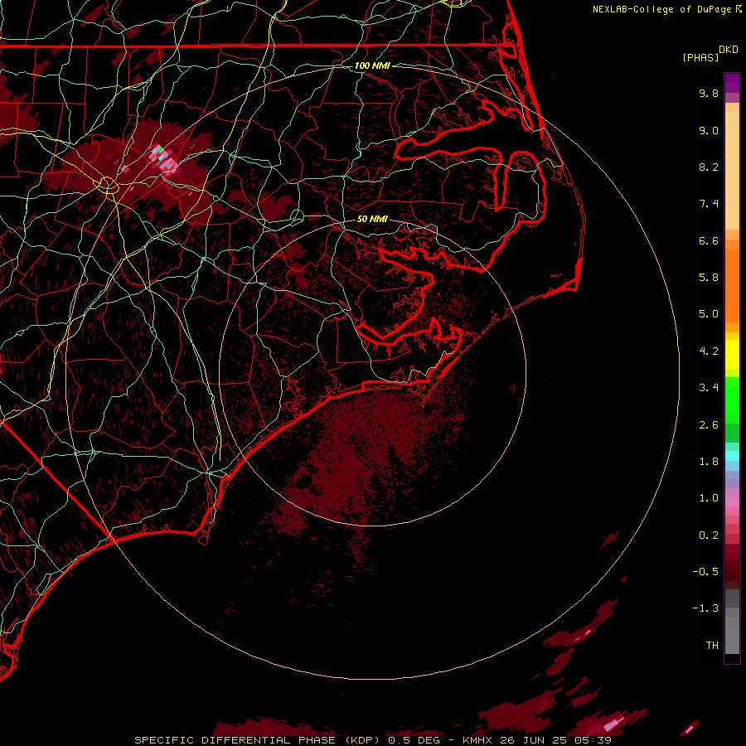Image resolution: width=746 pixels, height=746 pixels.
Task: Click the DKD label above the color scale
Action: tap(729, 50)
